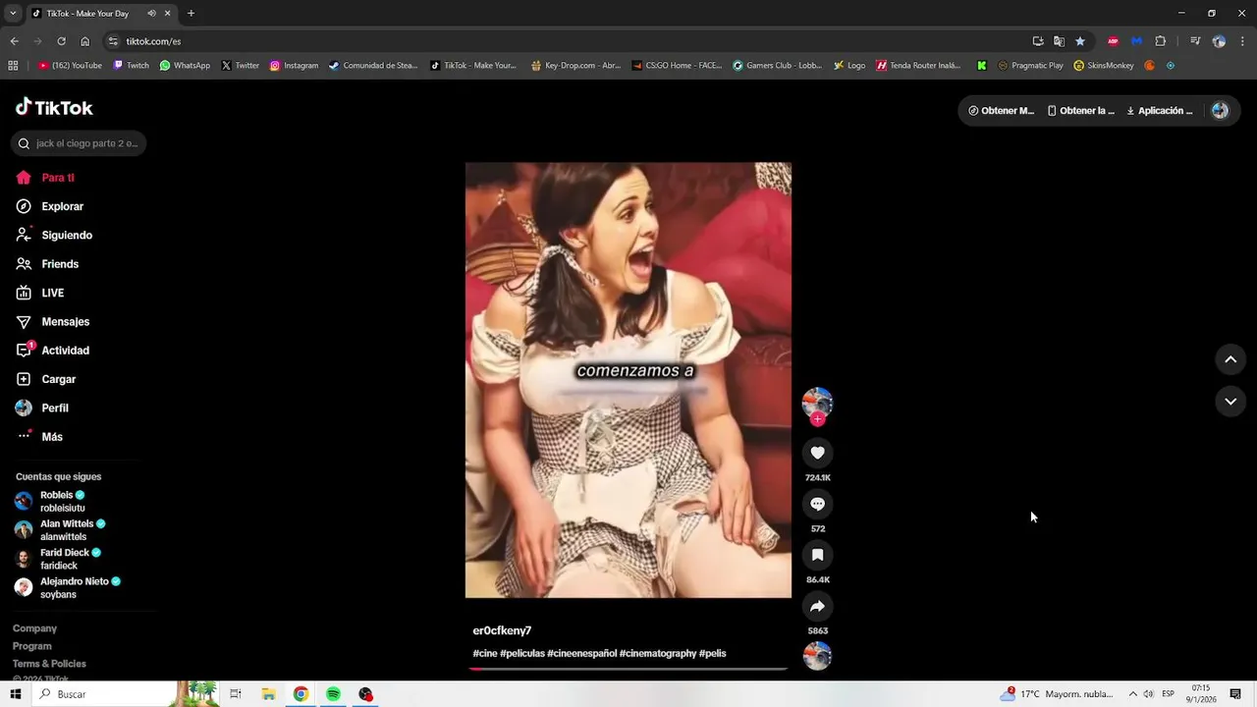Click the #cine hashtag
Screen dimensions: 1257x707
[485, 653]
